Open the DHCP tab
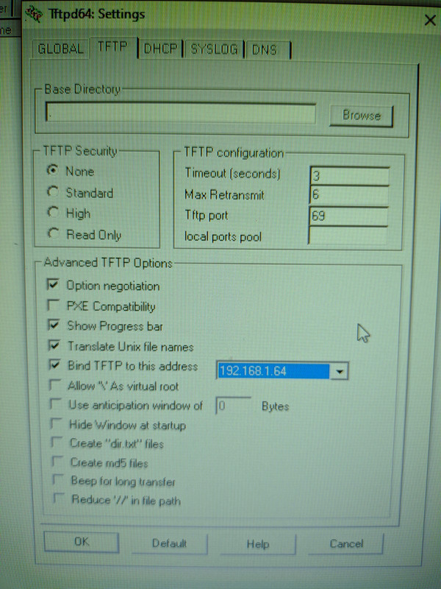Image resolution: width=441 pixels, height=589 pixels. 160,49
